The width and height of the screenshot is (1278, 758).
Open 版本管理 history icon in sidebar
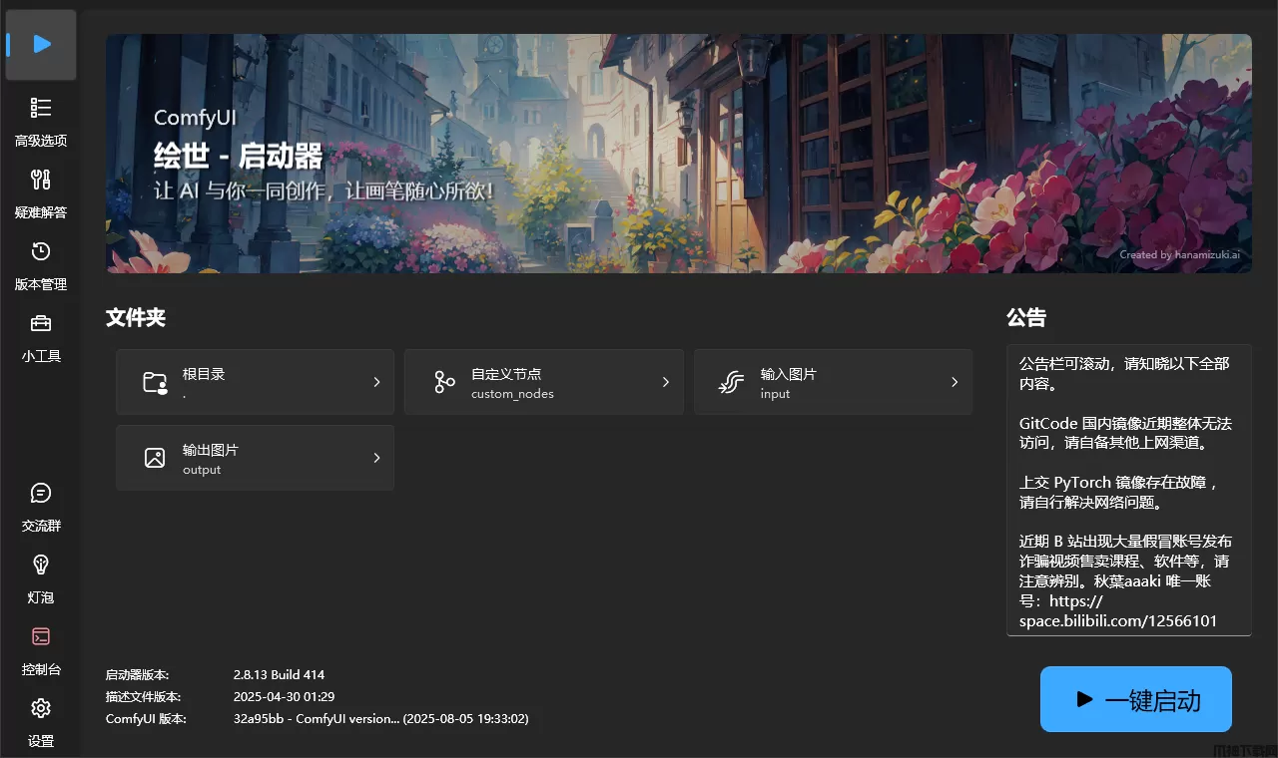coord(41,251)
